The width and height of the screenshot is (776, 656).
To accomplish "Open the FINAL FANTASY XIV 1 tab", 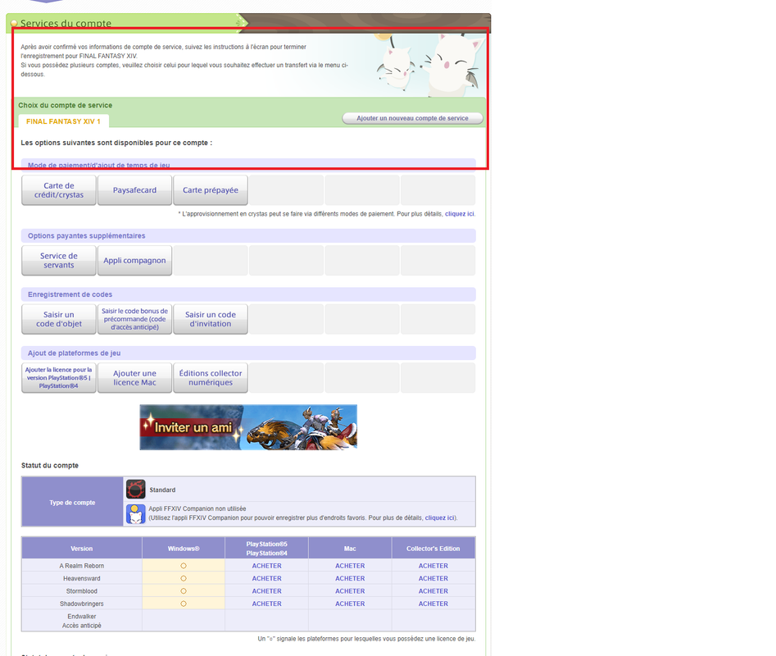I will [x=63, y=121].
